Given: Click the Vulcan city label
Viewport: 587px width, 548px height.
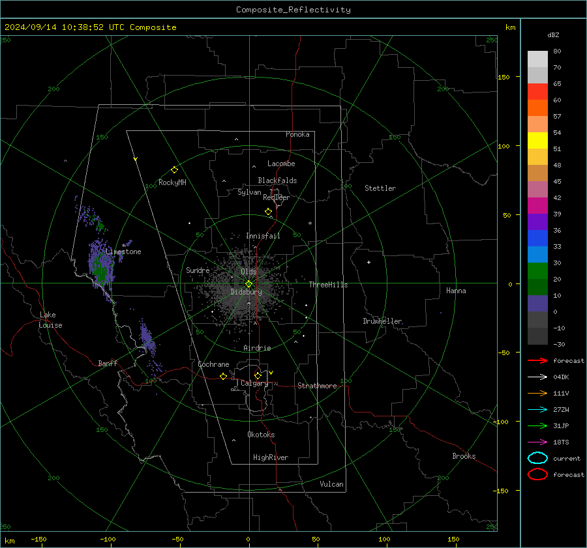Looking at the screenshot, I should pyautogui.click(x=331, y=484).
